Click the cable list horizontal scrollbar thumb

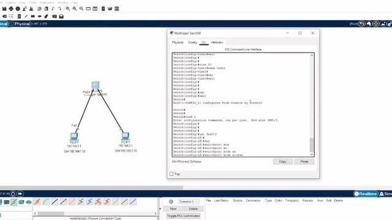(x=51, y=213)
